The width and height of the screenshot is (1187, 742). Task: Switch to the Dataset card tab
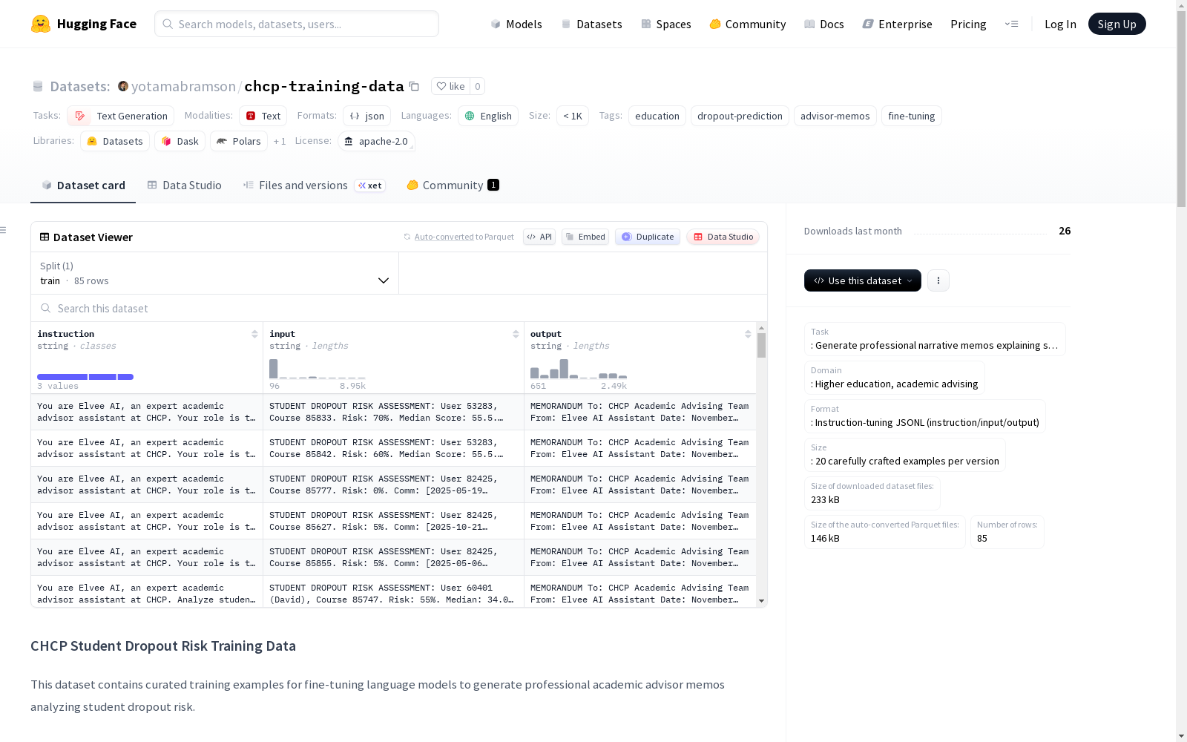(x=83, y=185)
